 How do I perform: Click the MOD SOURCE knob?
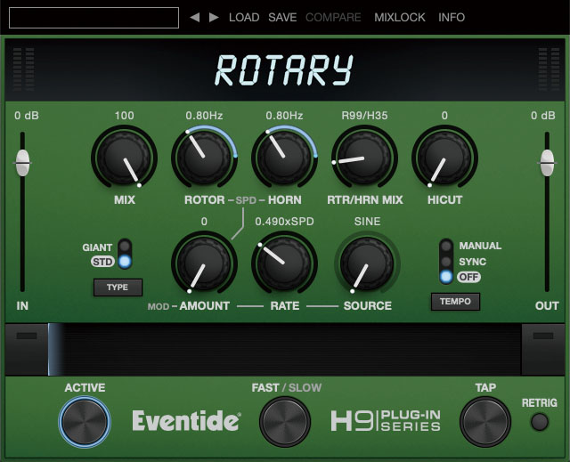[x=367, y=263]
